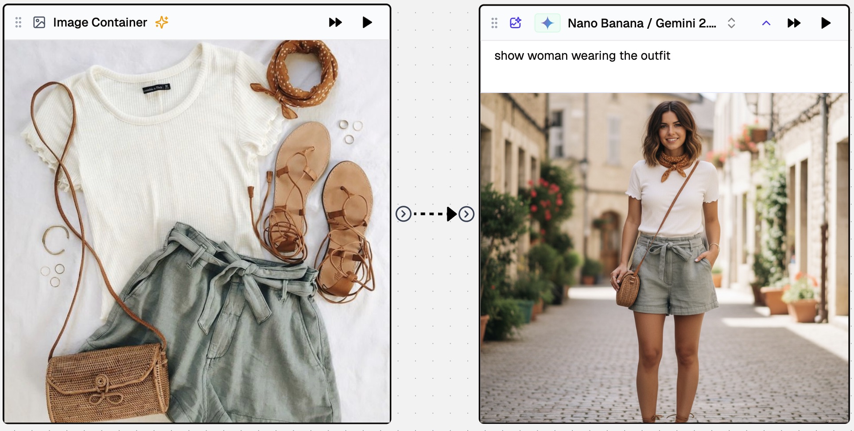Collapse the Nano Banana node with up chevron
This screenshot has width=854, height=431.
coord(766,23)
